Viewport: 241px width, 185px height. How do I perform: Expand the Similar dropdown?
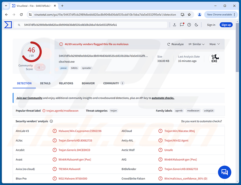[x=196, y=44]
